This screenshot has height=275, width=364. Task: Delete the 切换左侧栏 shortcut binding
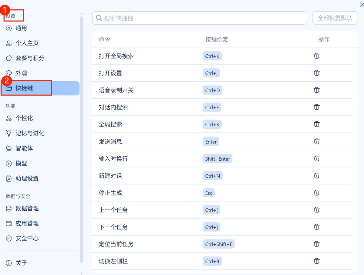(317, 261)
